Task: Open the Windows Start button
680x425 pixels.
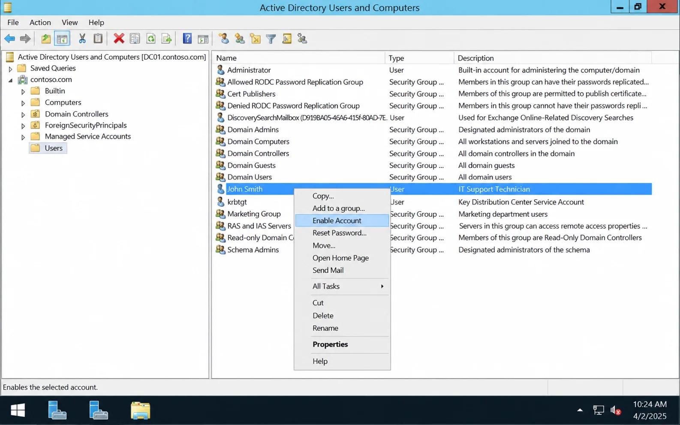Action: click(x=18, y=410)
